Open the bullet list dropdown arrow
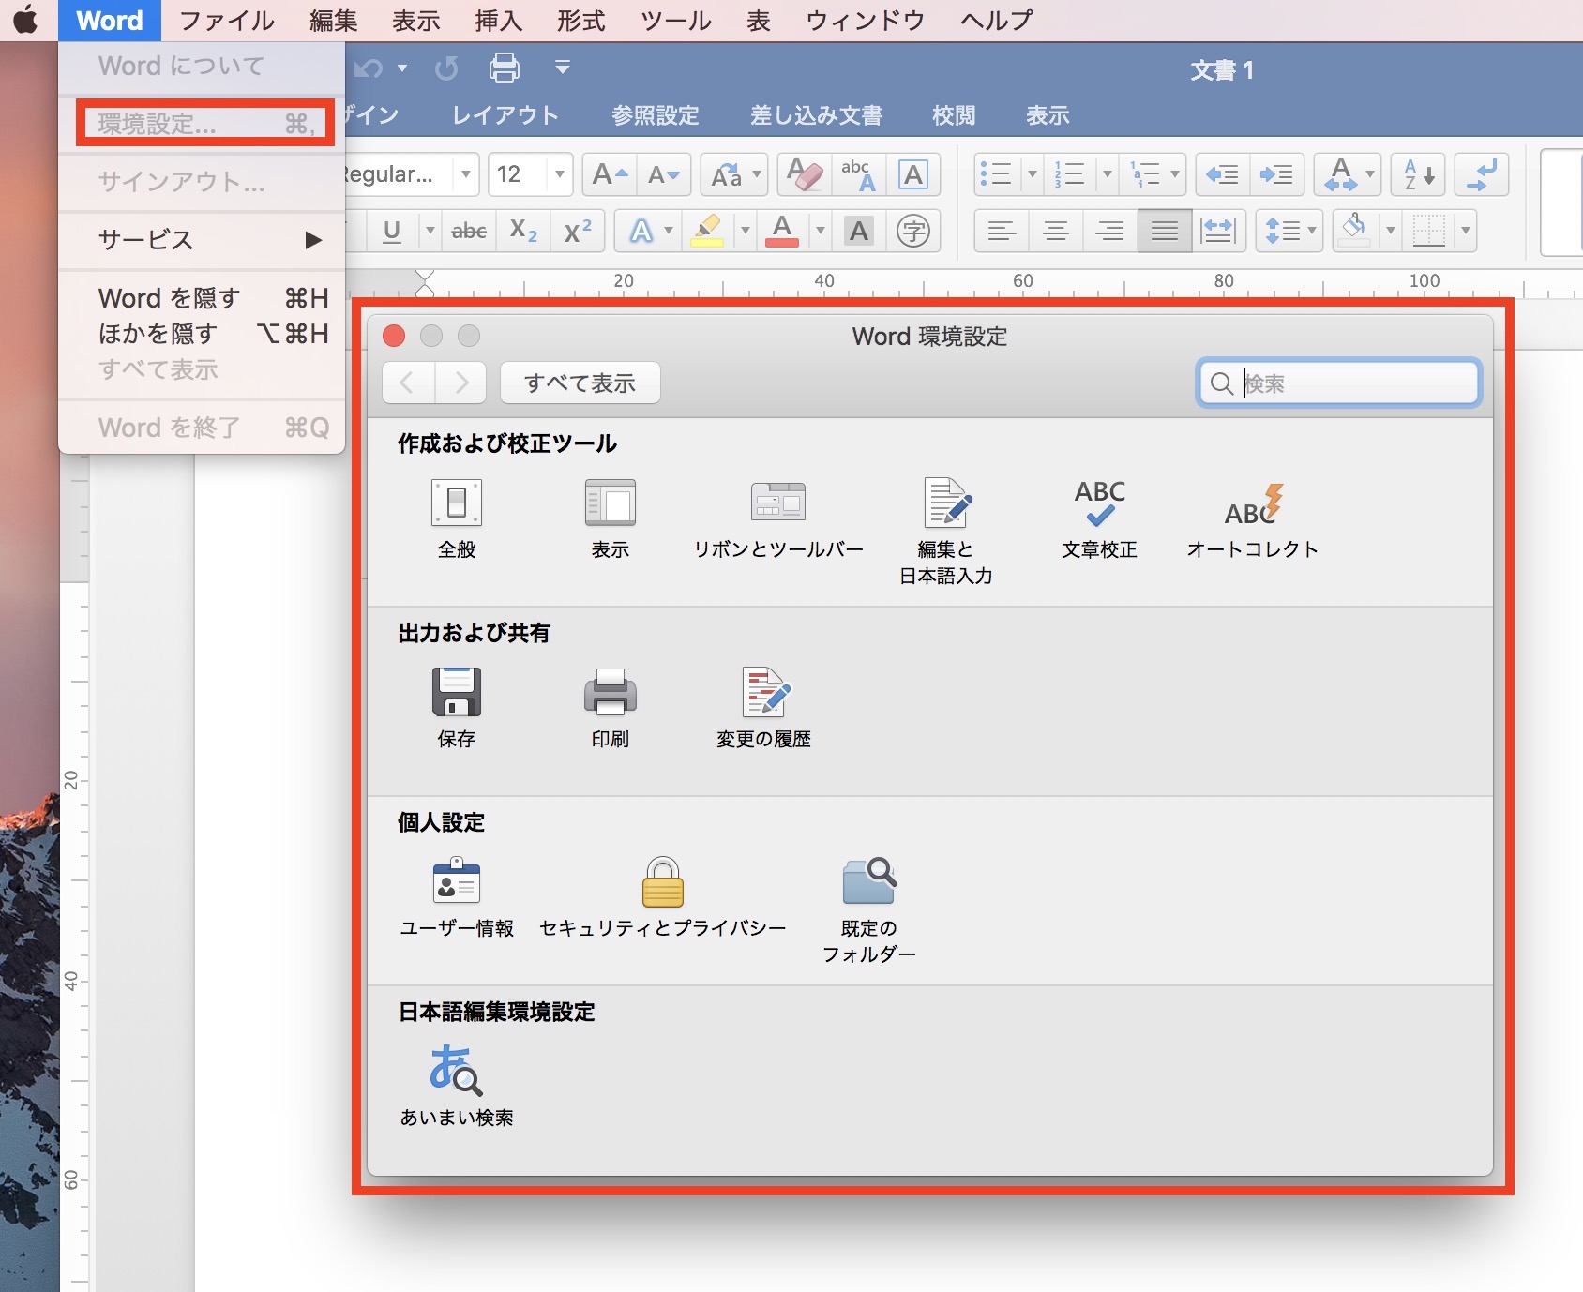The height and width of the screenshot is (1292, 1583). click(x=1033, y=174)
